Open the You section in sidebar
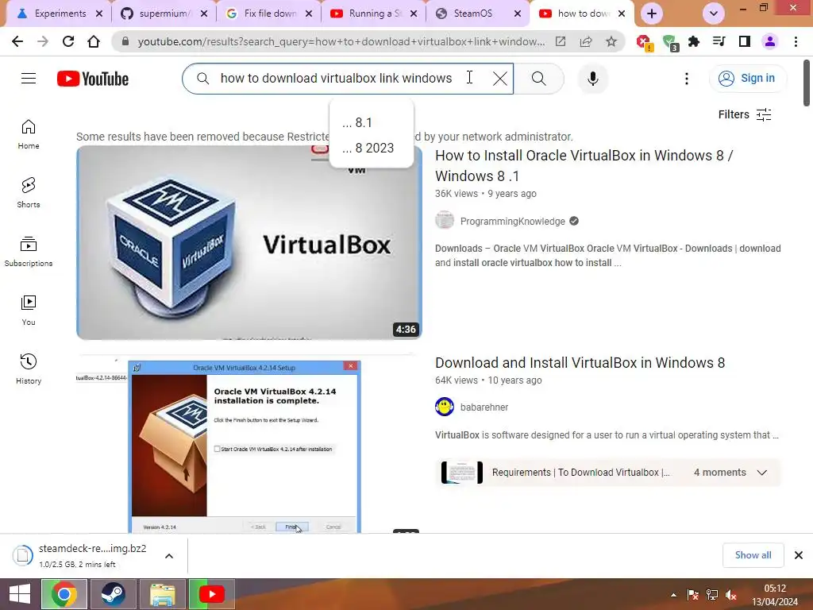Screen dimensions: 813x610 click(29, 311)
